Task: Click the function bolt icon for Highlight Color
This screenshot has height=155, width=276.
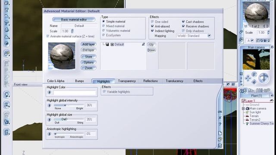Action: click(50, 93)
